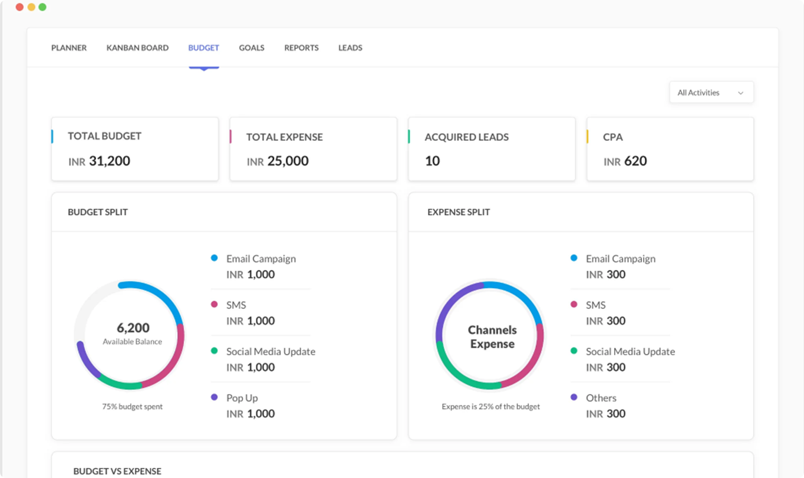The image size is (804, 478).
Task: Switch to the Kanban Board tab
Action: 137,48
